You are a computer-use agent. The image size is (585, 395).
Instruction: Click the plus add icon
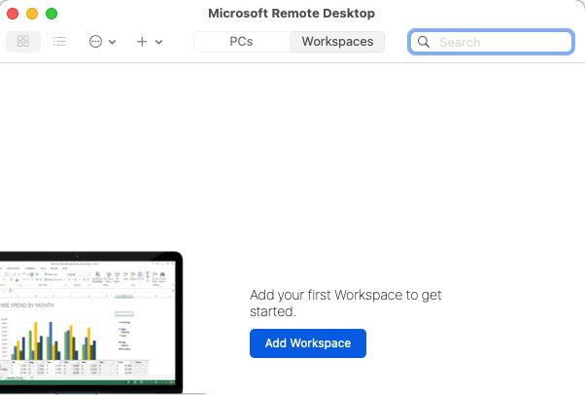click(x=142, y=42)
